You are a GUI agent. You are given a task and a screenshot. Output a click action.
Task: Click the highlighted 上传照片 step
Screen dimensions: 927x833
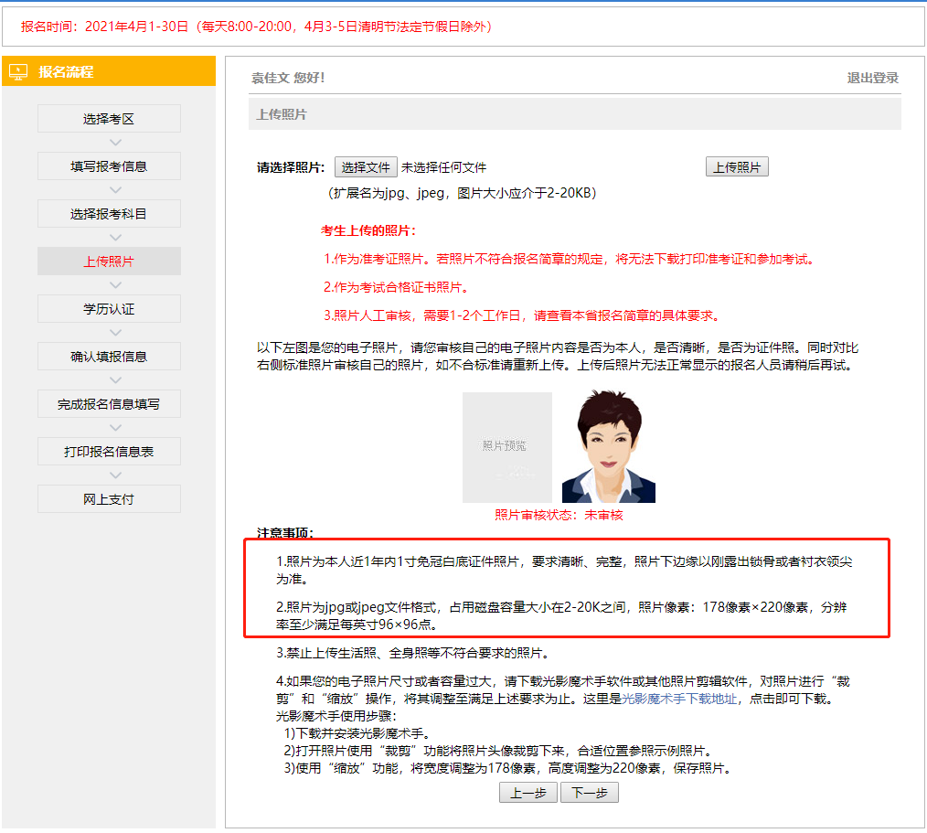(108, 261)
